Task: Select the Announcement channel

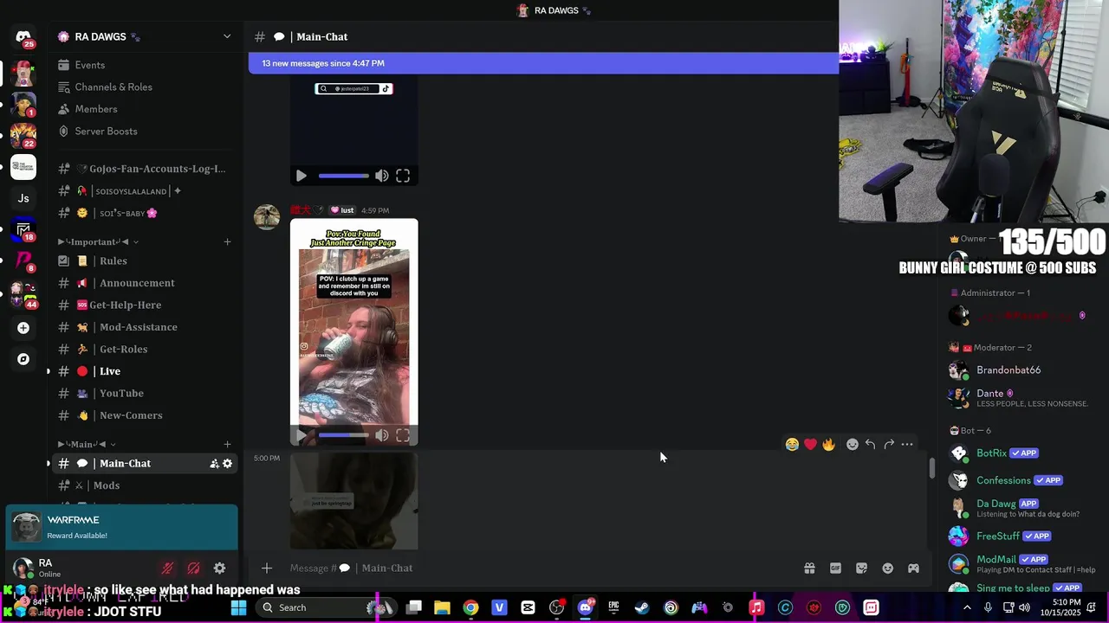Action: (144, 283)
